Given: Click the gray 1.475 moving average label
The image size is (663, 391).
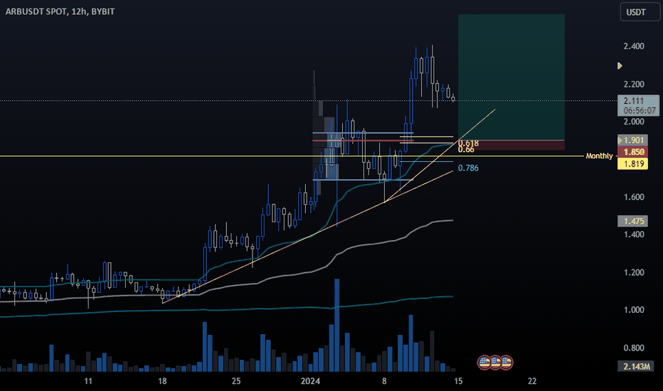Looking at the screenshot, I should coord(632,221).
